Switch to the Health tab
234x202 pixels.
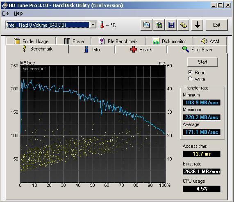coord(141,50)
